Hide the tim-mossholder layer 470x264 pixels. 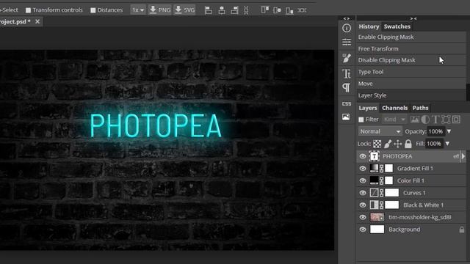(362, 217)
